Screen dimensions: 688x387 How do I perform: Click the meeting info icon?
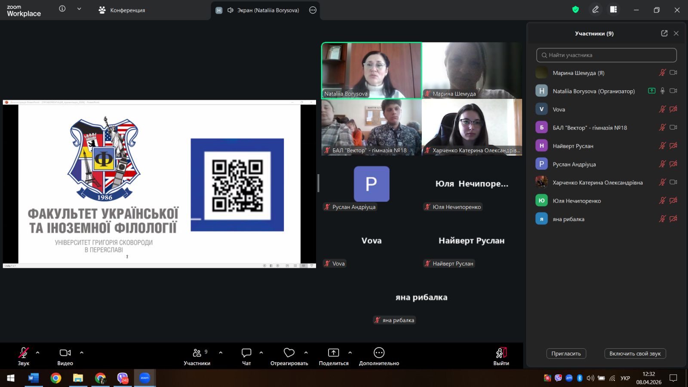(x=62, y=9)
